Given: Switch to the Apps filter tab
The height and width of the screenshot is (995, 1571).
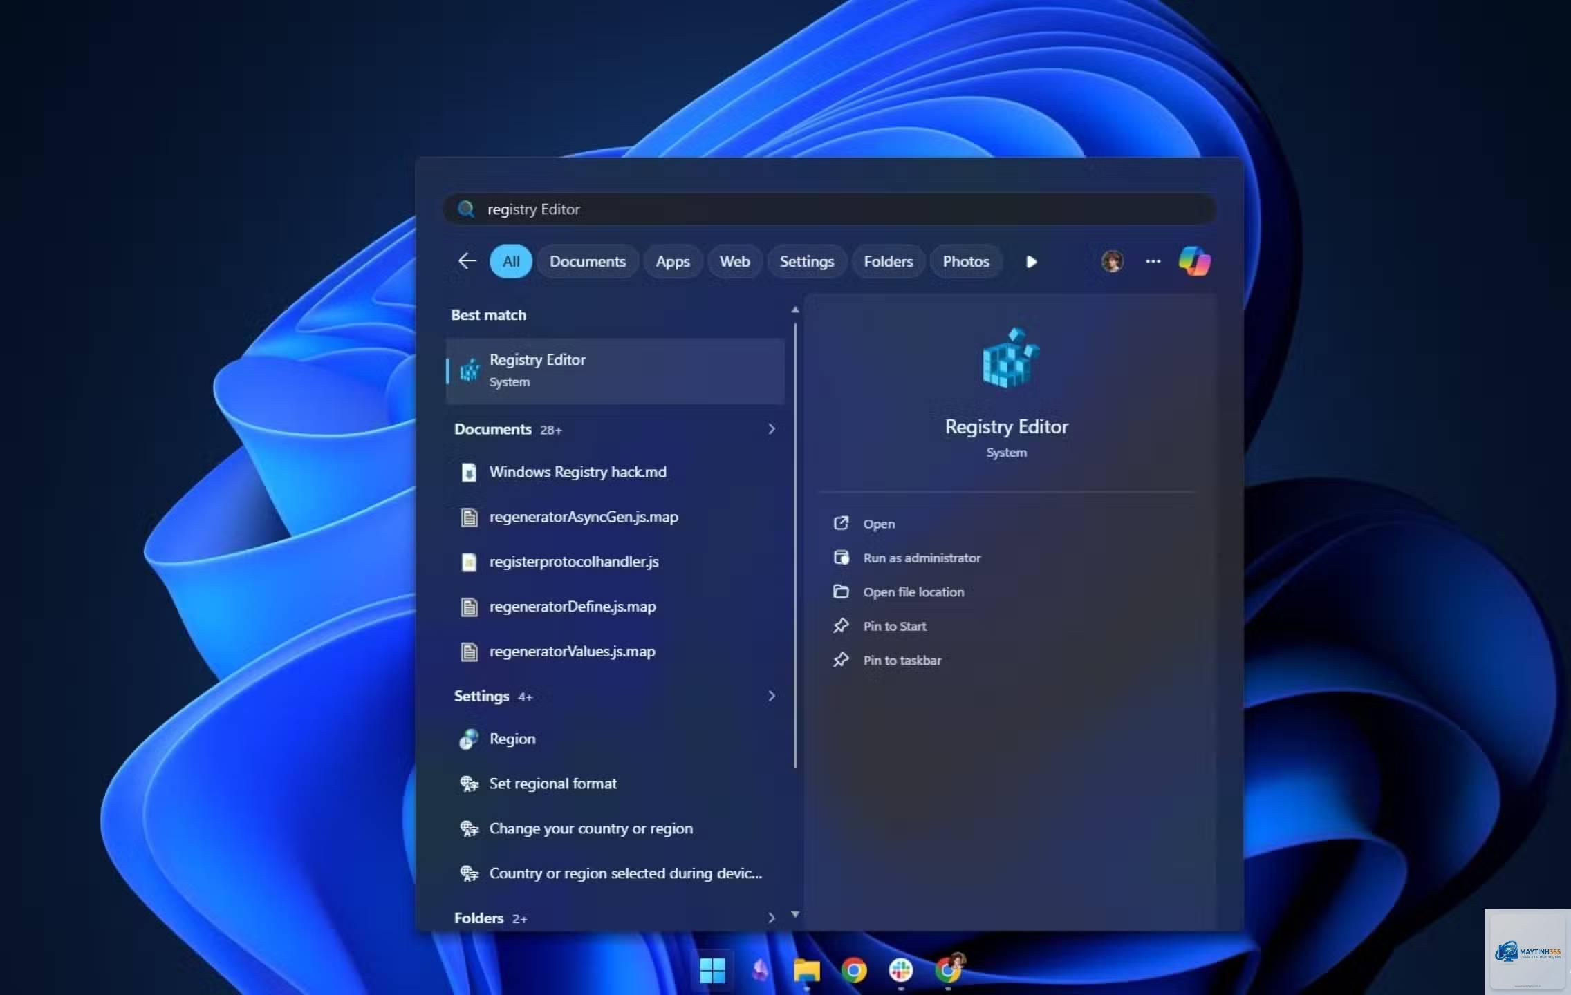Looking at the screenshot, I should click(x=673, y=261).
